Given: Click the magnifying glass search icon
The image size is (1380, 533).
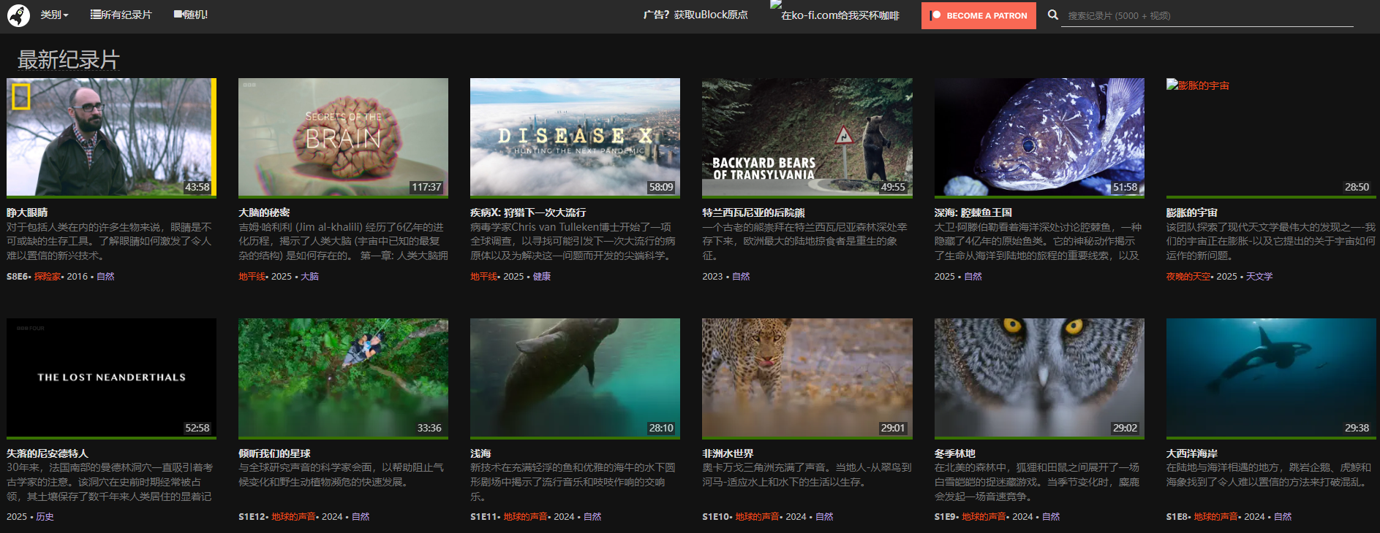Looking at the screenshot, I should [1052, 15].
